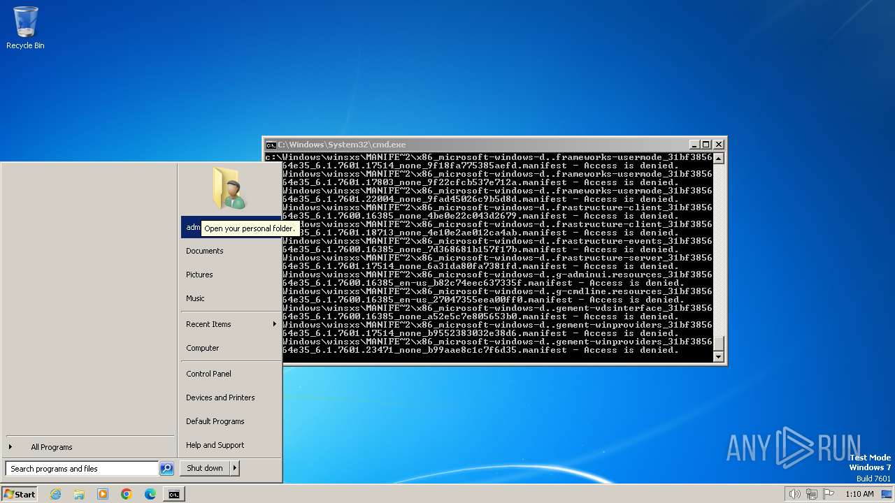This screenshot has width=895, height=503.
Task: Open Music from the Start menu
Action: click(x=231, y=298)
